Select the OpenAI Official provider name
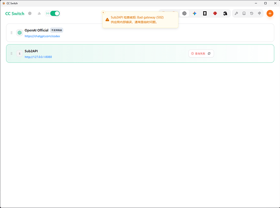The width and height of the screenshot is (280, 208). [36, 30]
